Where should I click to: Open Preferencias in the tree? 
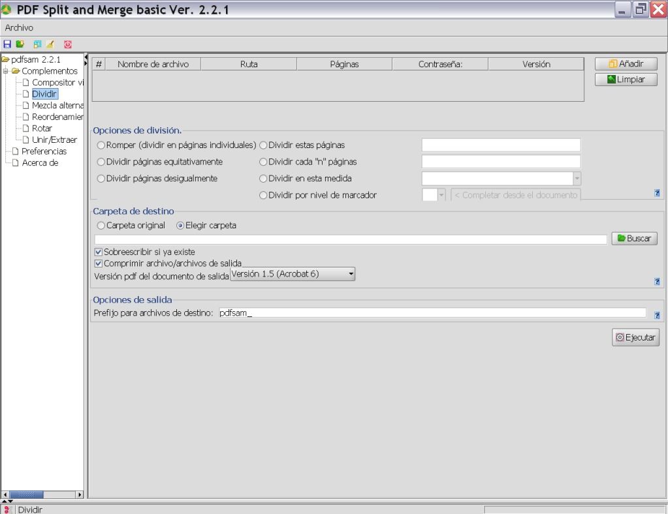[x=44, y=151]
